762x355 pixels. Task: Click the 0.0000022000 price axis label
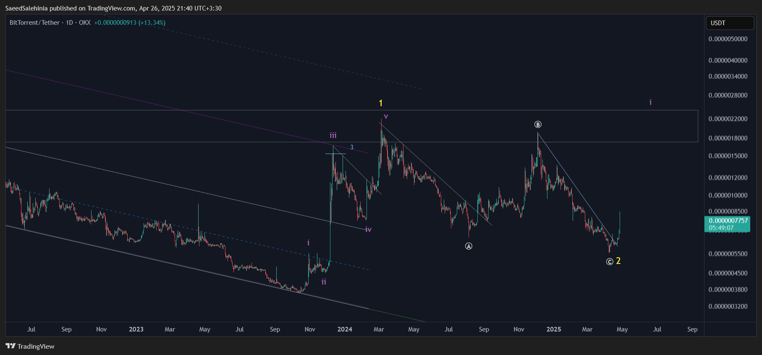(x=728, y=119)
